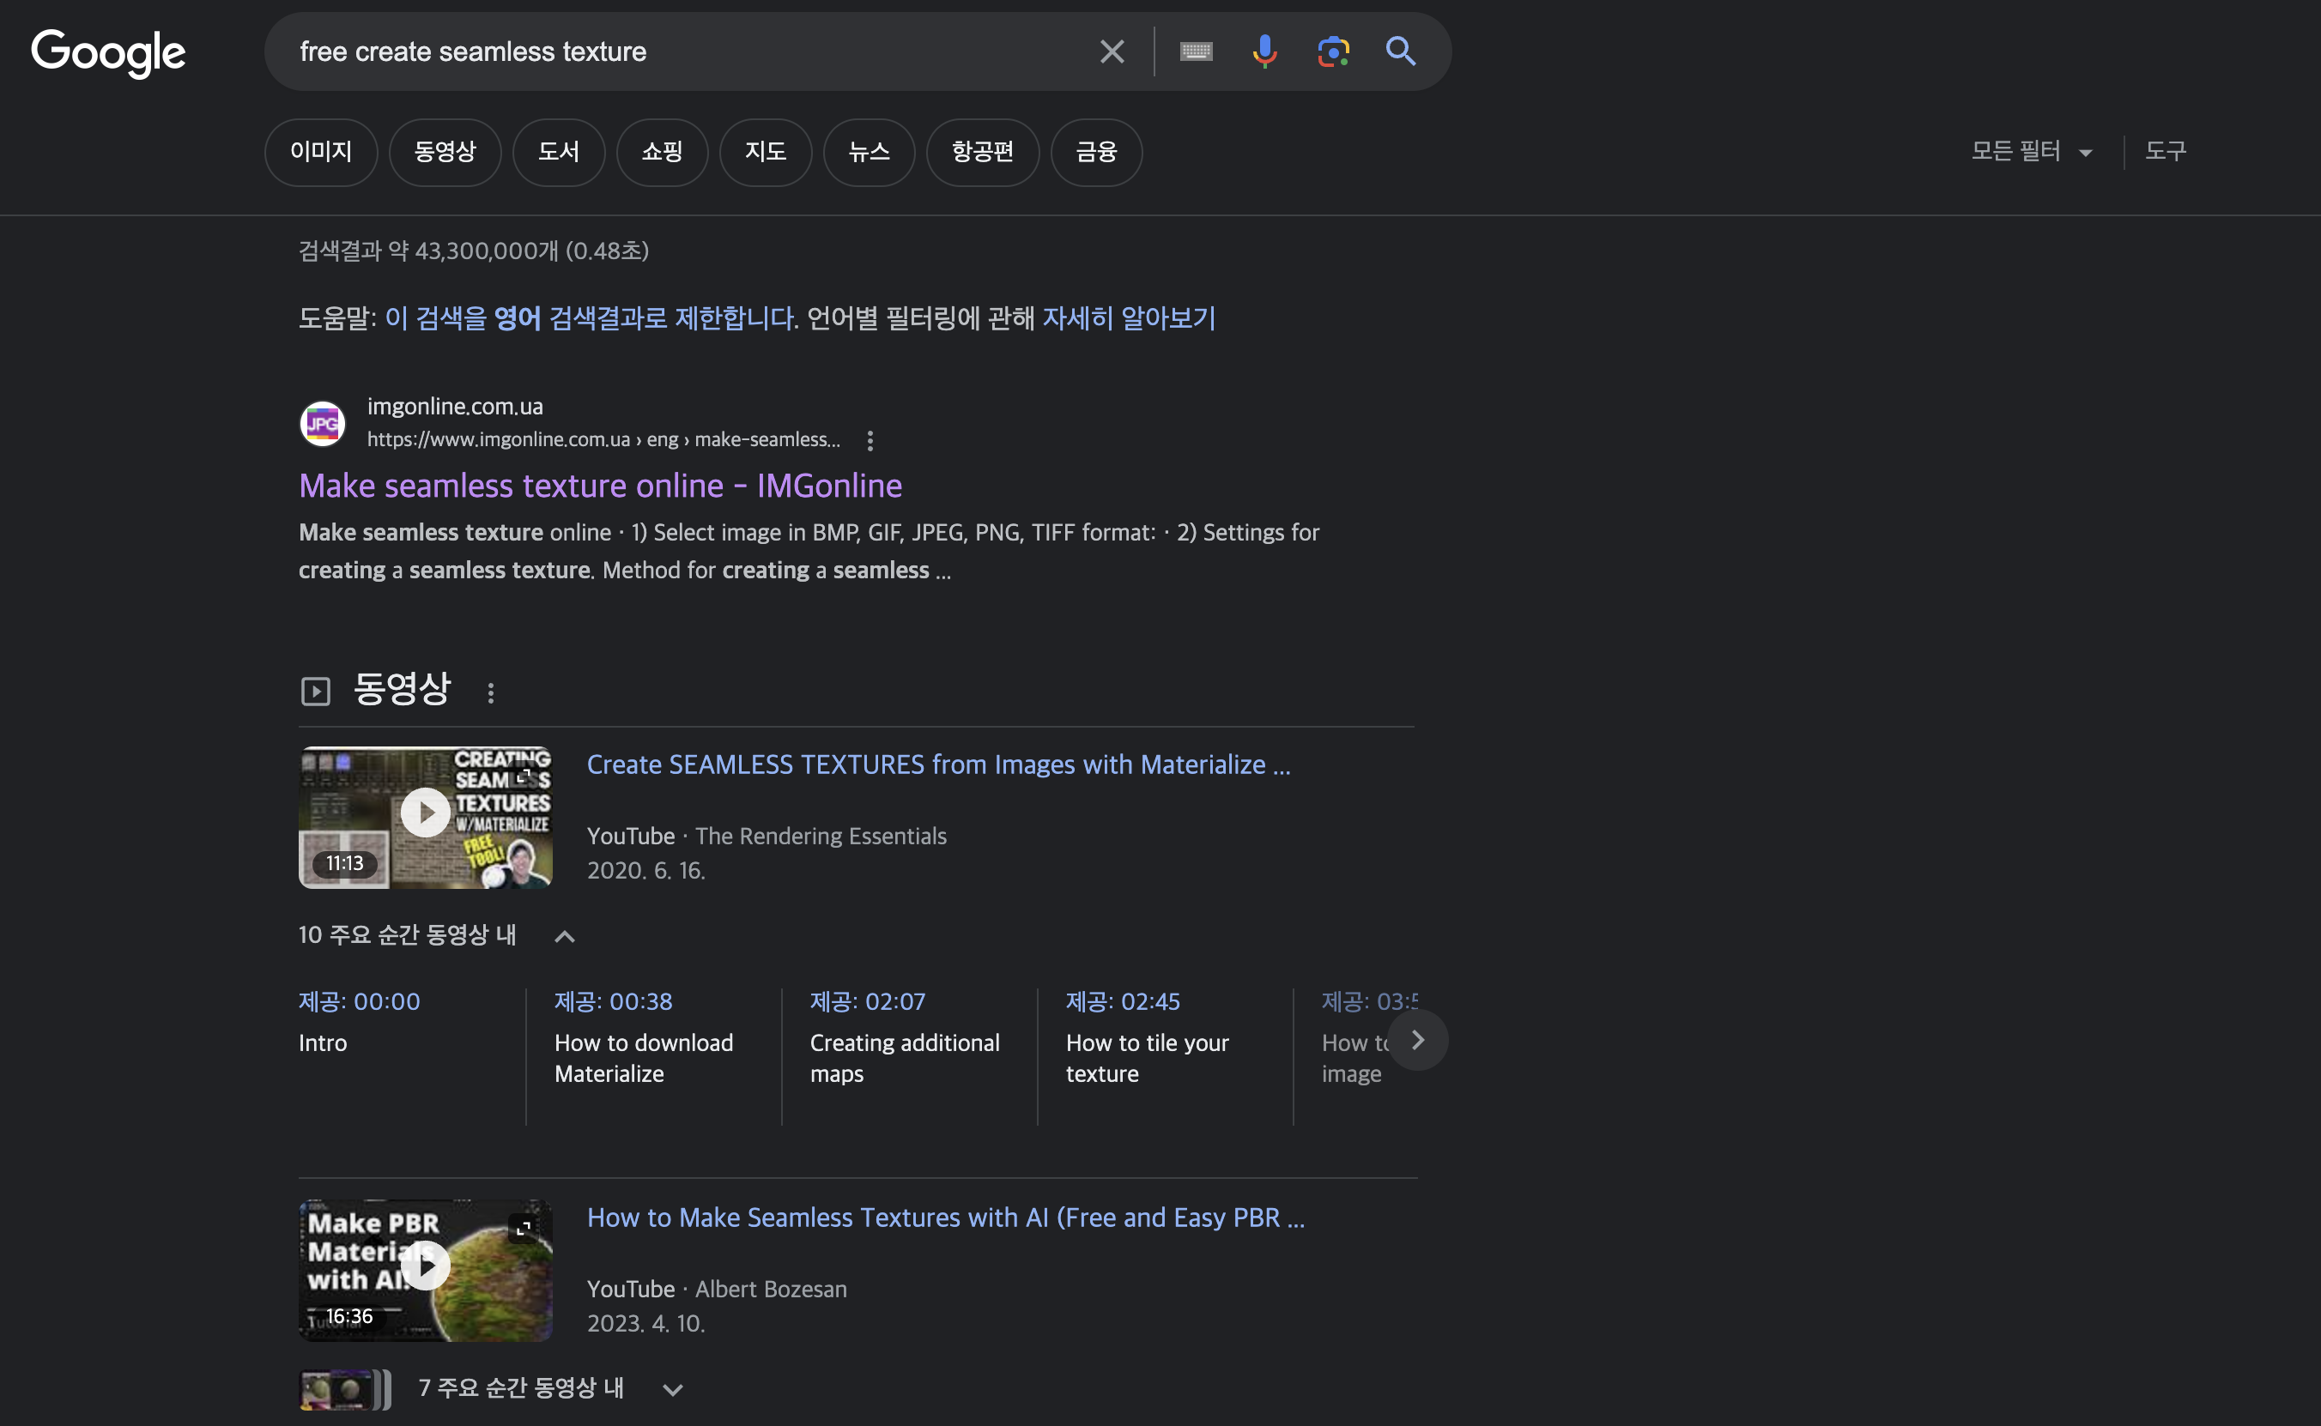Expand the 7 주요 순간 key moments
The height and width of the screenshot is (1426, 2321).
tap(672, 1389)
